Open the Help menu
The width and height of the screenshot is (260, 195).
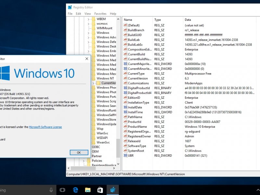point(113,14)
